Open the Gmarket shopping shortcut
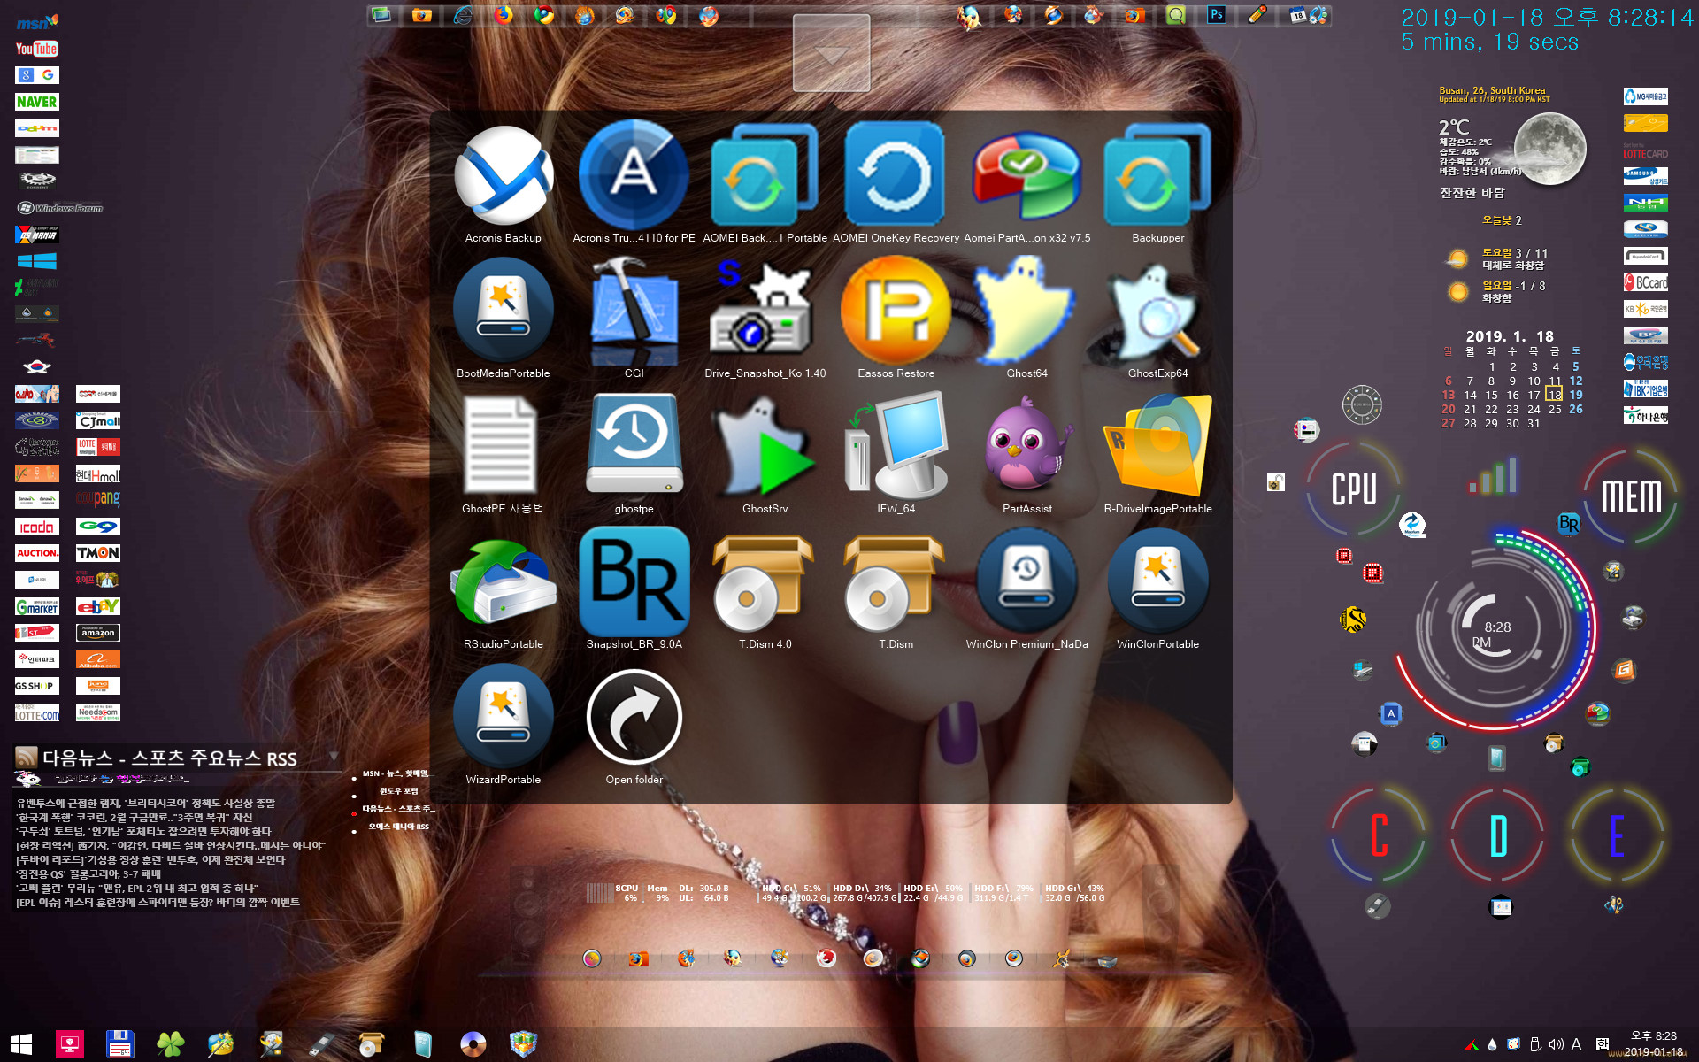 36,606
